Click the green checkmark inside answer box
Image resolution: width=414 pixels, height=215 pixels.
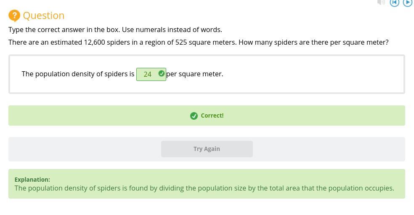tap(161, 74)
